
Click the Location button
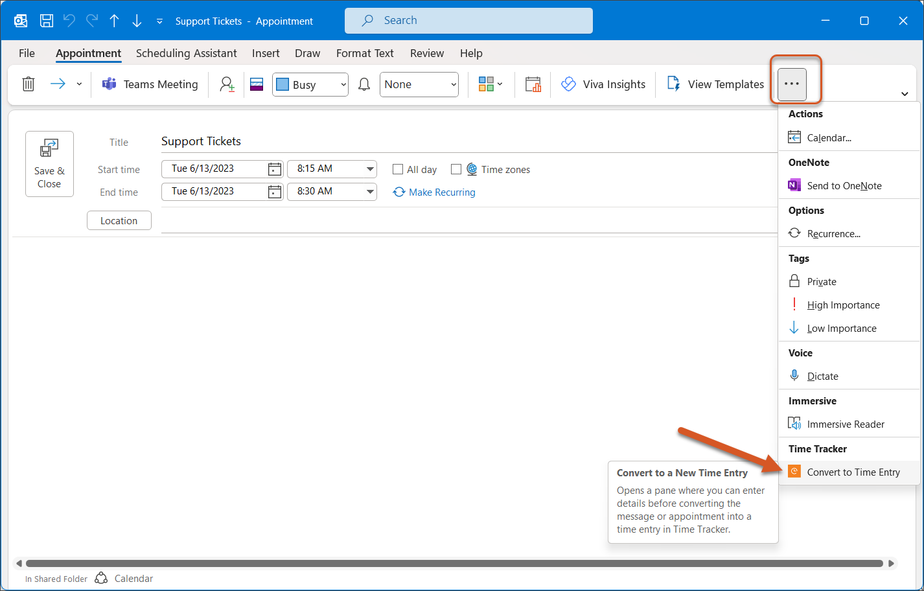(119, 220)
